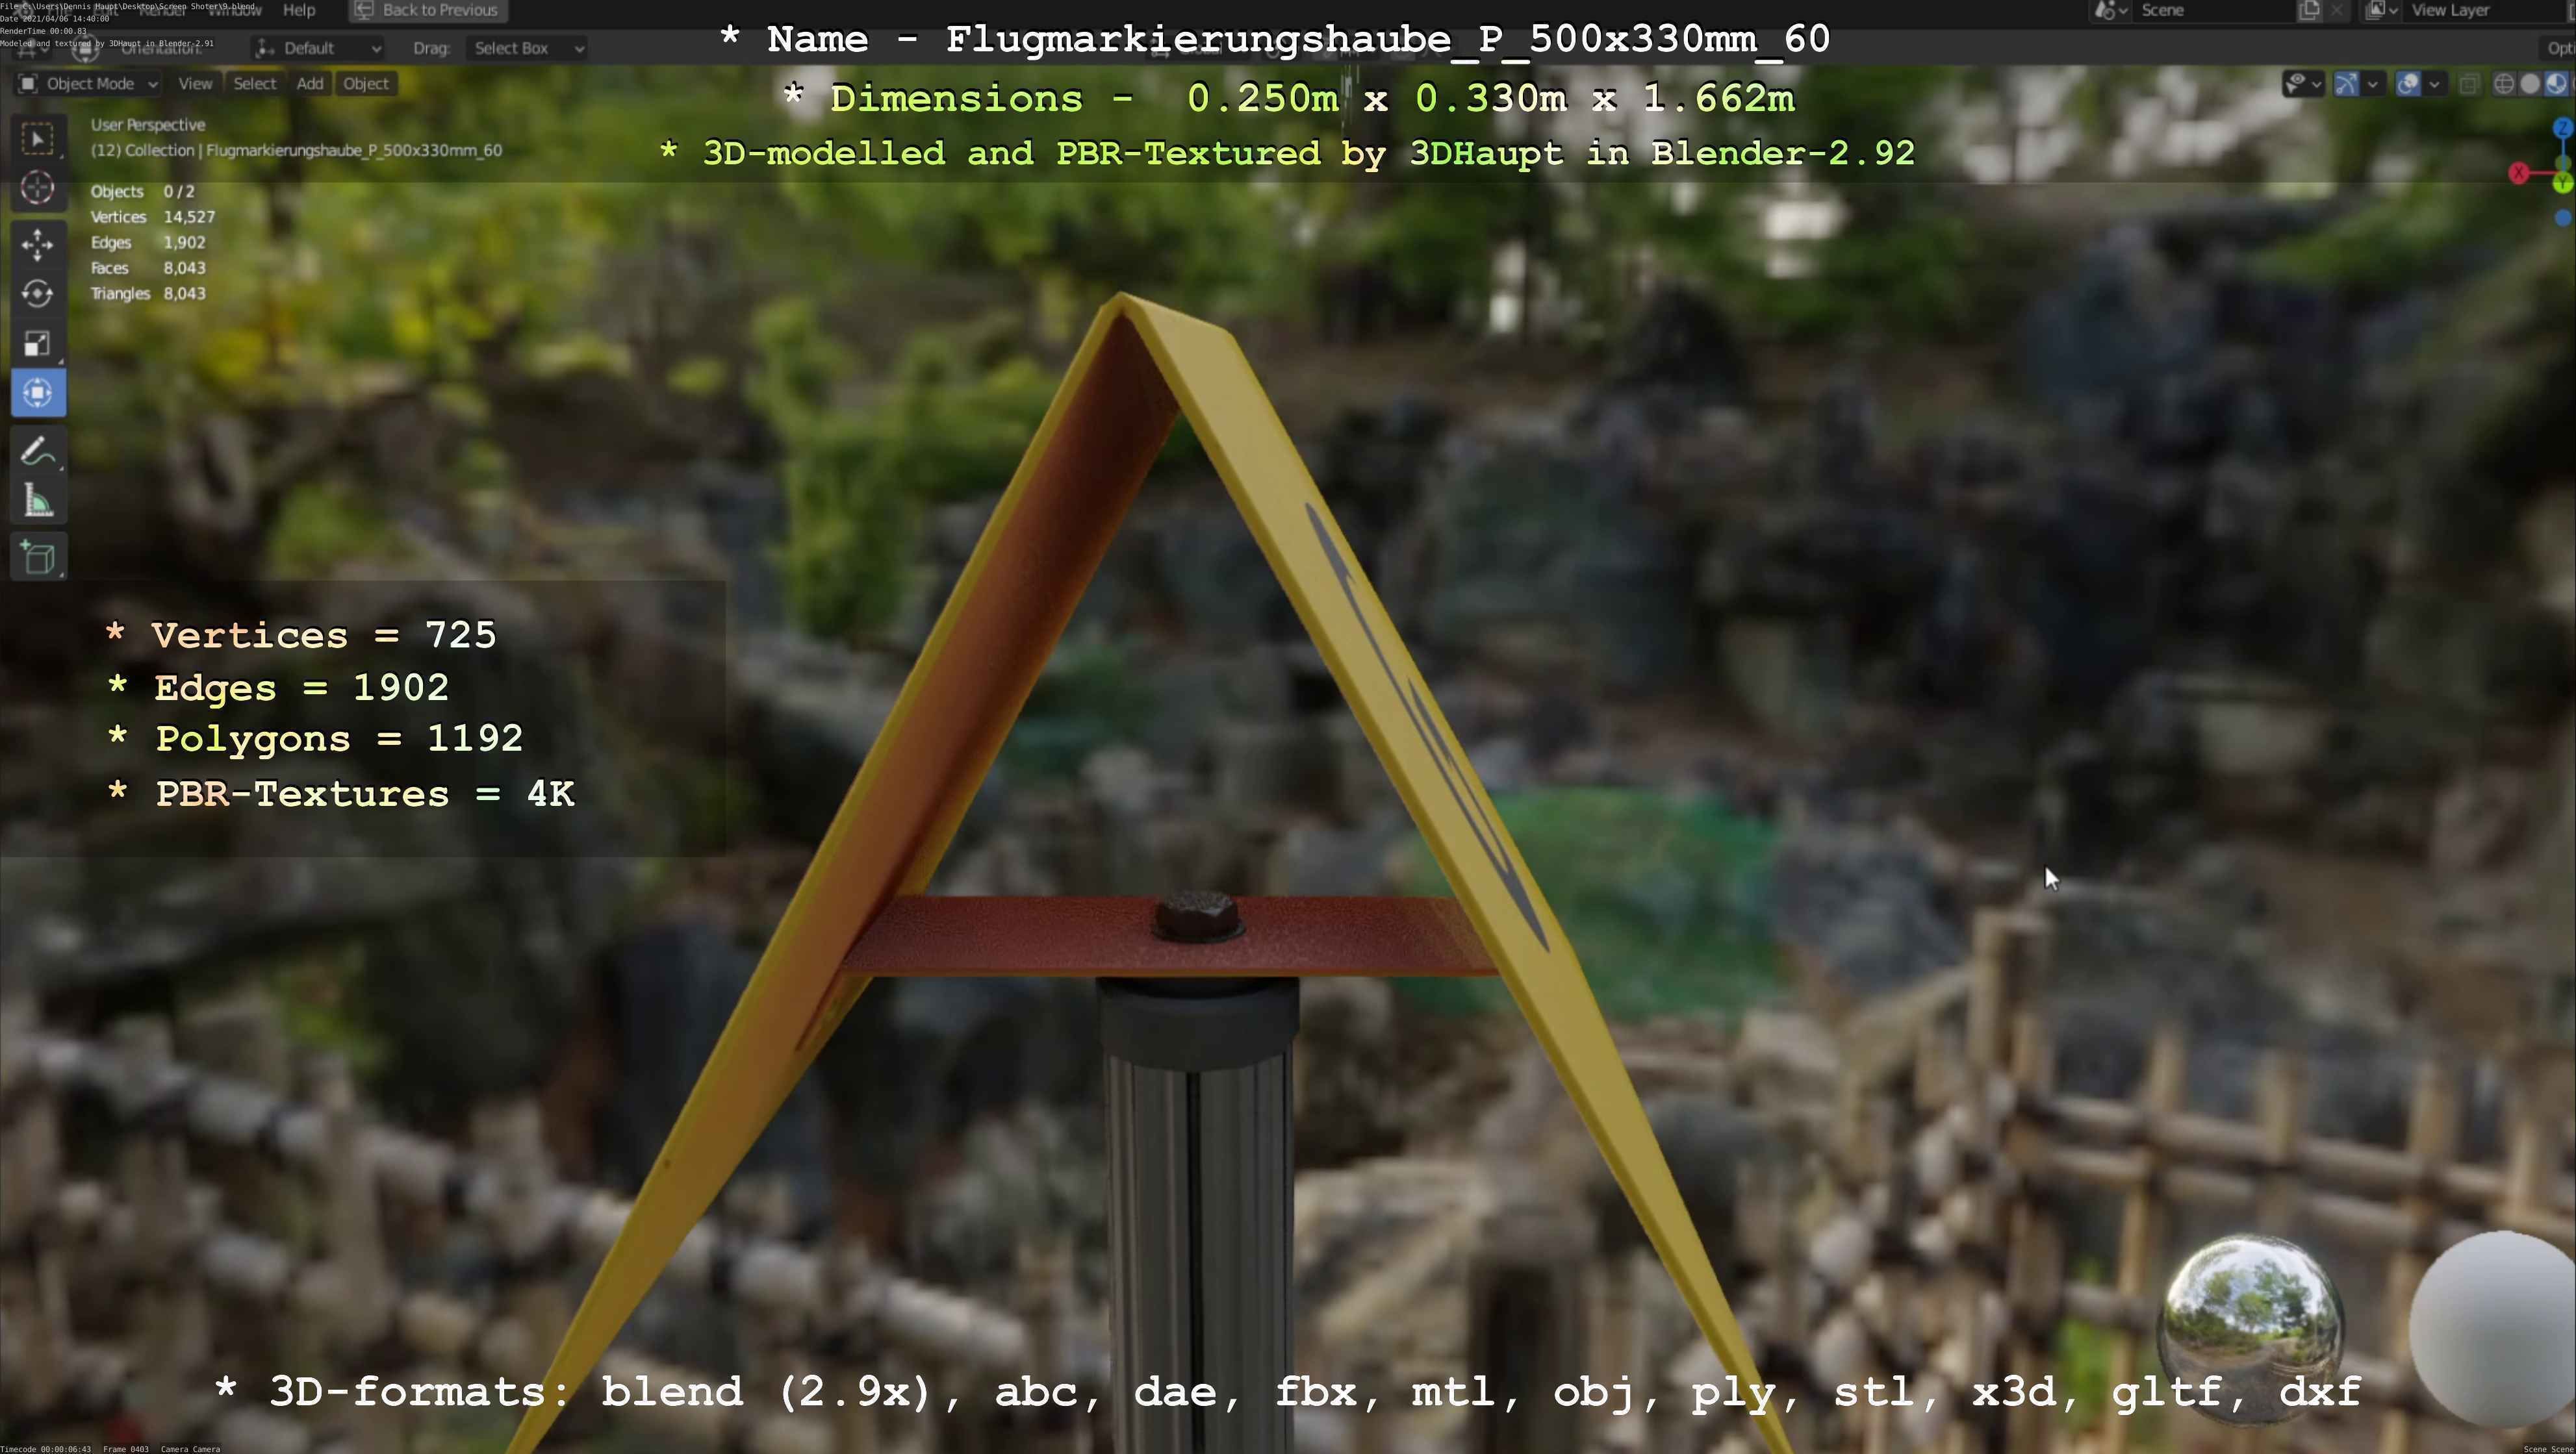
Task: Toggle viewport gizmos visibility
Action: [x=2346, y=84]
